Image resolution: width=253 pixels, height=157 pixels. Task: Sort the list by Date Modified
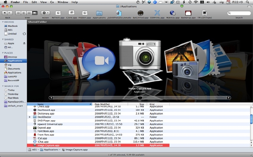pos(110,104)
